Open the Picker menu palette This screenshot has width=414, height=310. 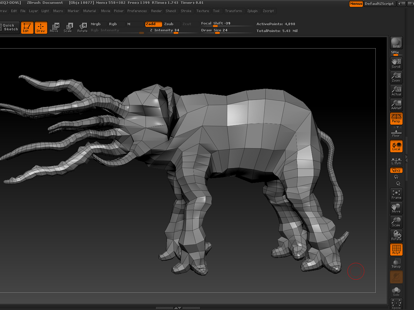click(119, 11)
